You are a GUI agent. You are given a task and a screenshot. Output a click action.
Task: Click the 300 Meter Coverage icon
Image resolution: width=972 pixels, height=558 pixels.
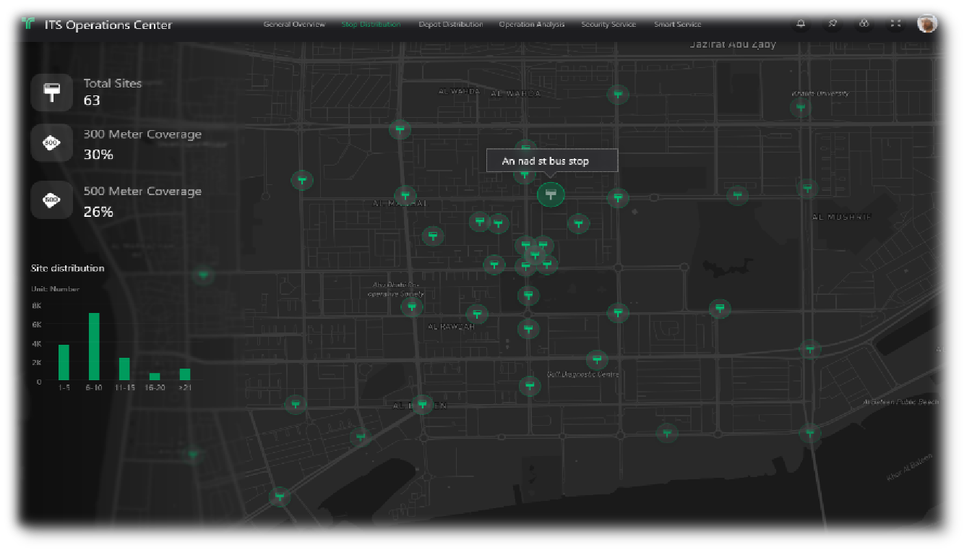(x=51, y=143)
